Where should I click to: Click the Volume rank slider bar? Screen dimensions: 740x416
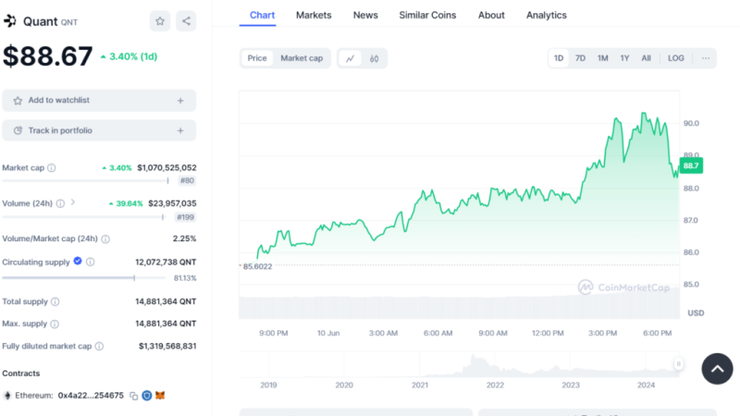coord(83,217)
